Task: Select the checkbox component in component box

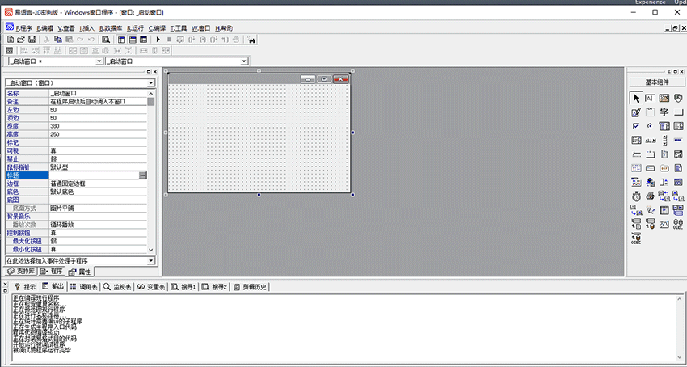Action: tap(636, 126)
